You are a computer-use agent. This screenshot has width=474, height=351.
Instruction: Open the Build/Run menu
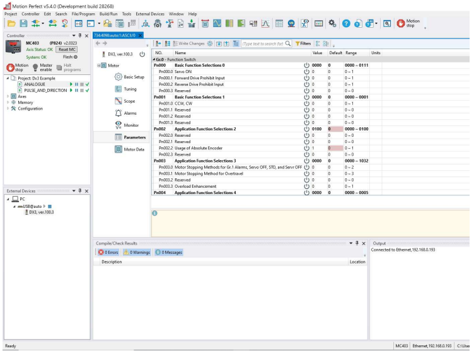tap(108, 14)
